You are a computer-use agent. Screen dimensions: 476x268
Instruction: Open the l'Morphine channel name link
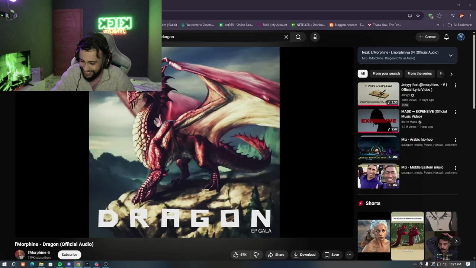pos(37,252)
